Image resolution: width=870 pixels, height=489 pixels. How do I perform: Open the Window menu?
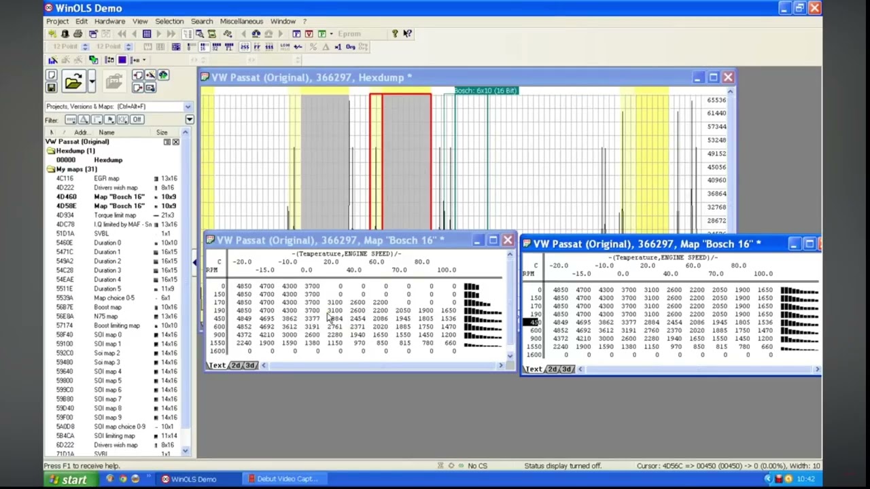pyautogui.click(x=283, y=21)
